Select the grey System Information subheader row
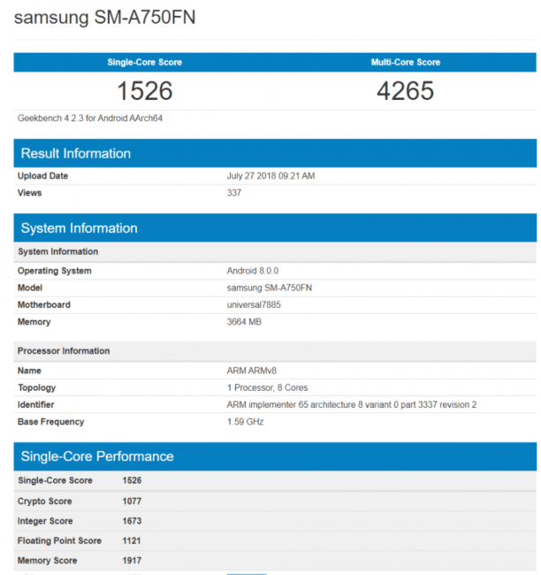This screenshot has width=541, height=575. click(275, 251)
